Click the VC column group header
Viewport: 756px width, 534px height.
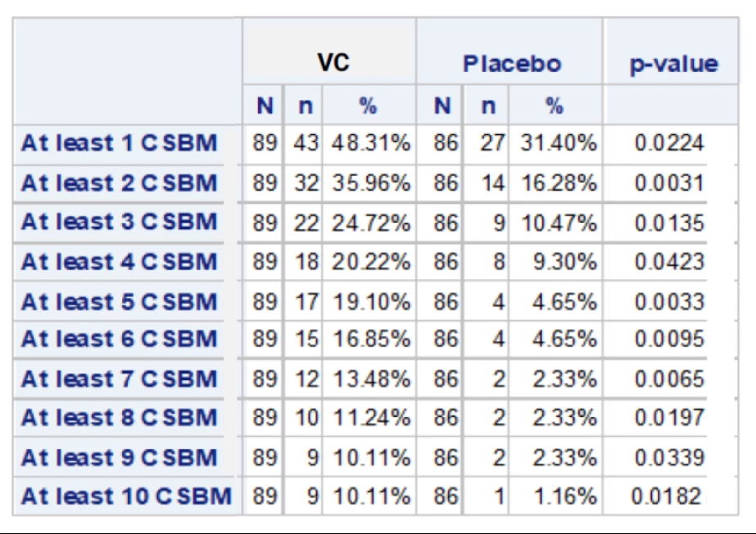tap(333, 62)
